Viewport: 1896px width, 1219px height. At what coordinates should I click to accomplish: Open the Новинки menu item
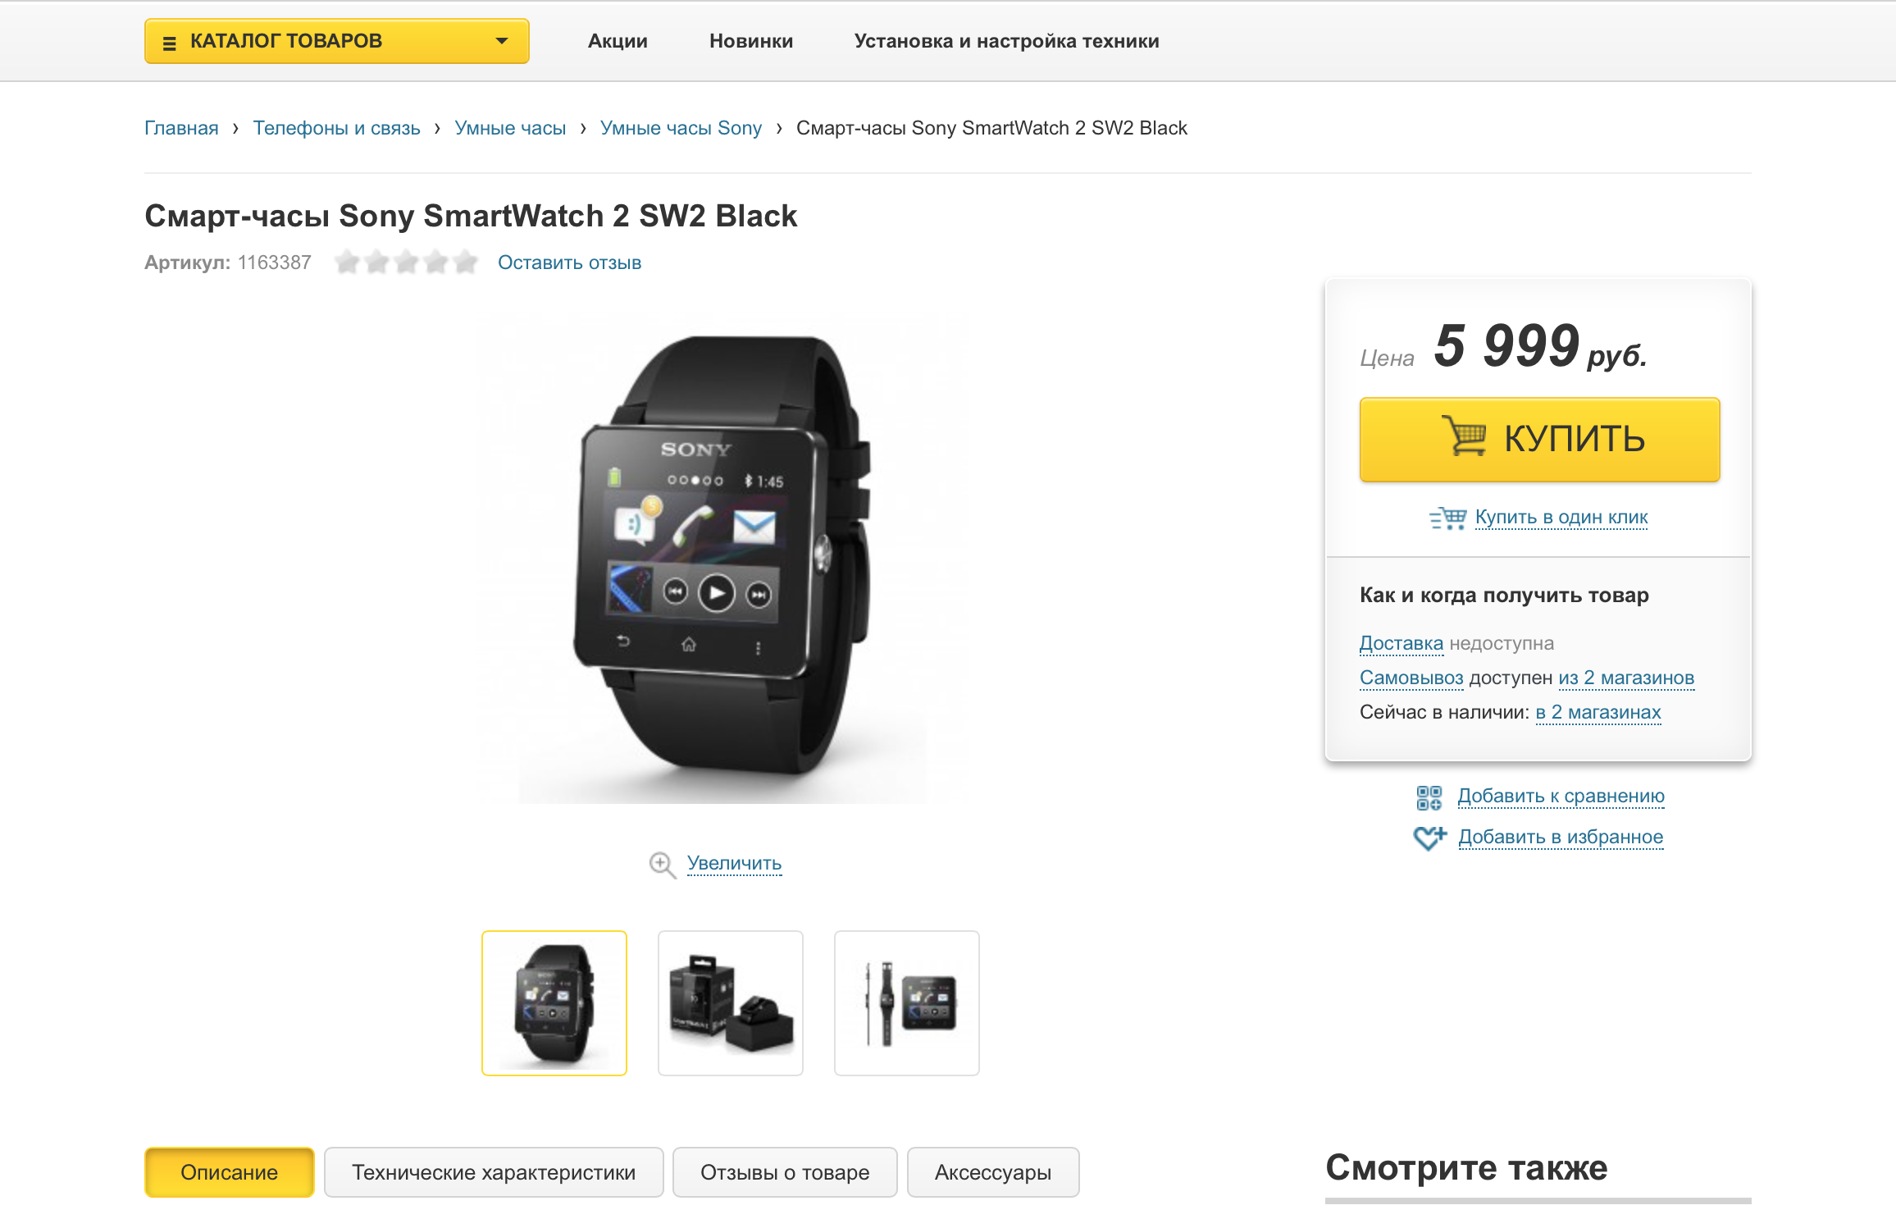(751, 41)
